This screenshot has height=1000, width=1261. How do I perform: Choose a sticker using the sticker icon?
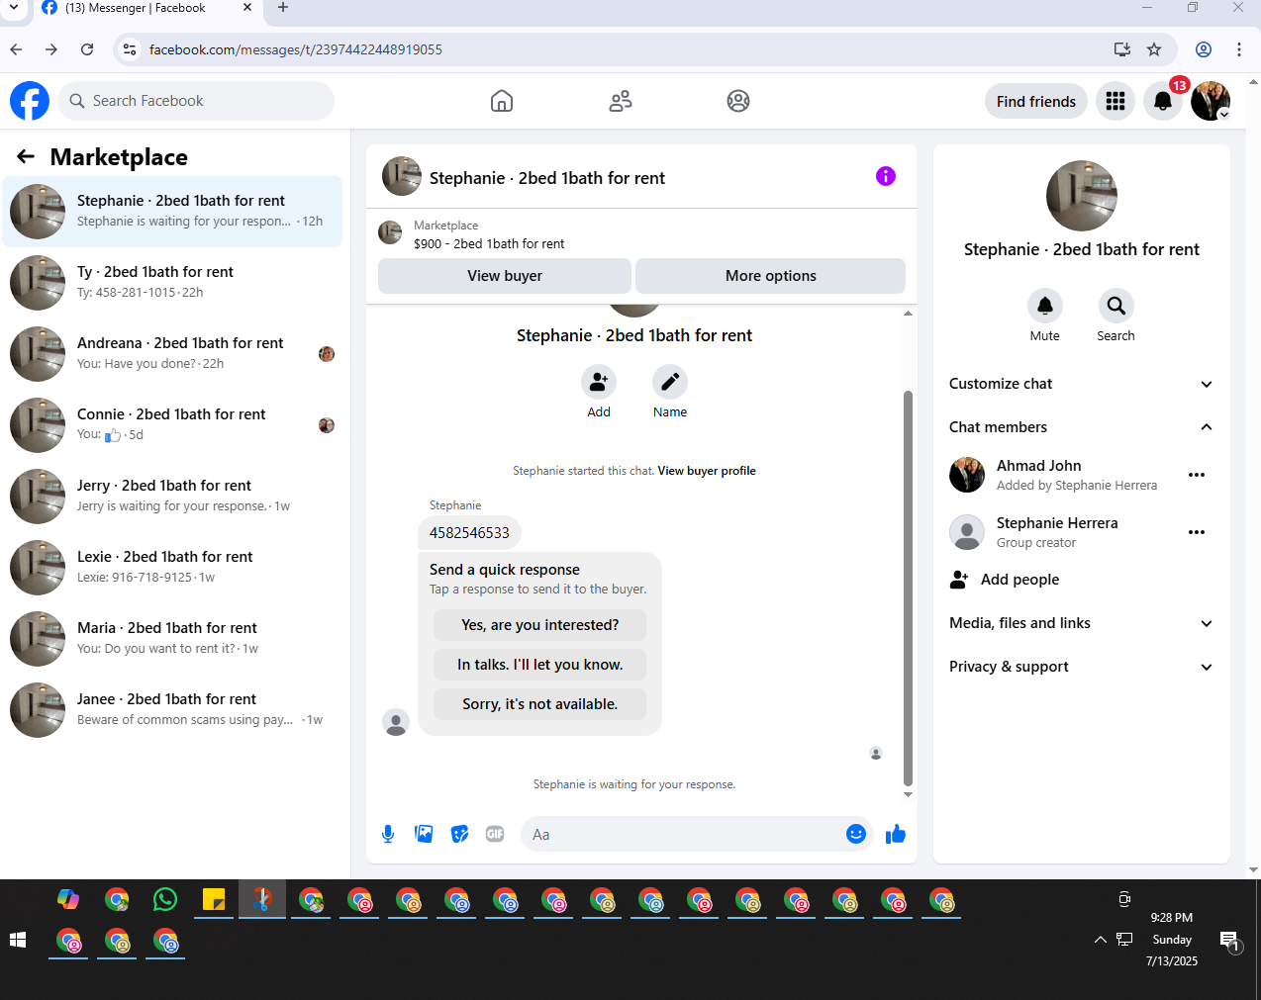point(459,834)
